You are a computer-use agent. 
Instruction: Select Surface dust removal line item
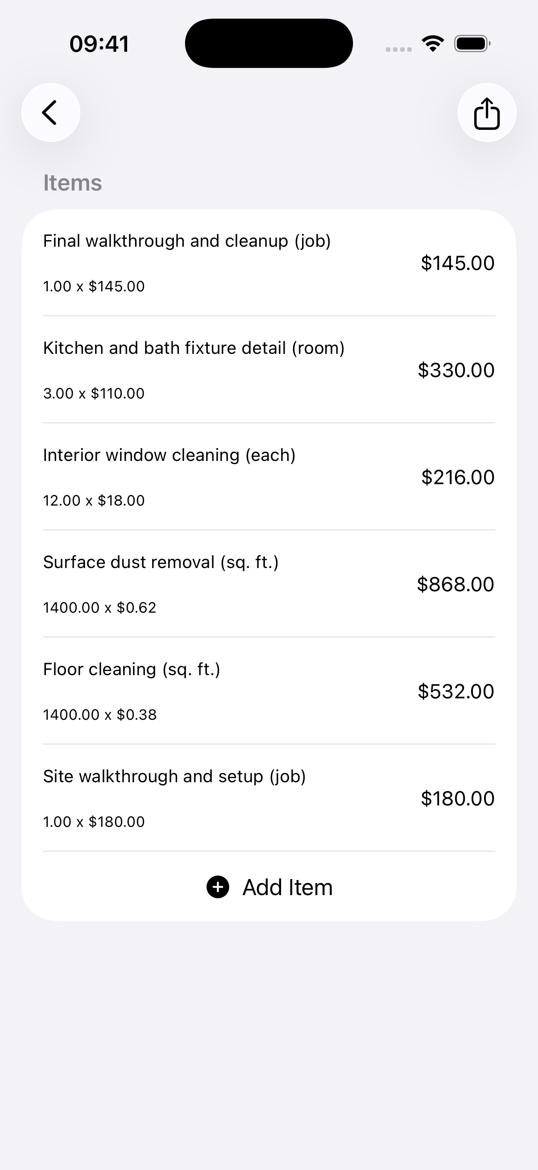tap(269, 584)
